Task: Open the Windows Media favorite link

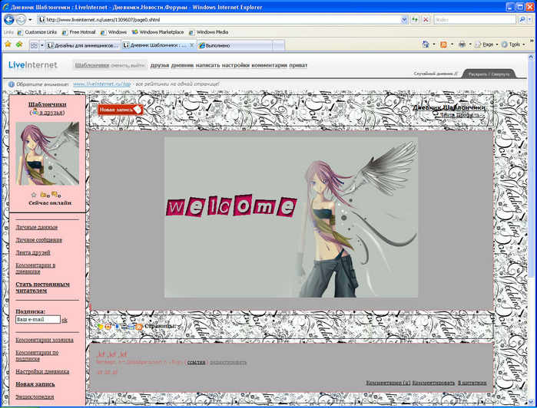Action: pyautogui.click(x=208, y=32)
